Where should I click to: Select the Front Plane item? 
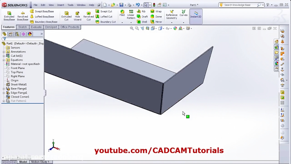(x=18, y=68)
